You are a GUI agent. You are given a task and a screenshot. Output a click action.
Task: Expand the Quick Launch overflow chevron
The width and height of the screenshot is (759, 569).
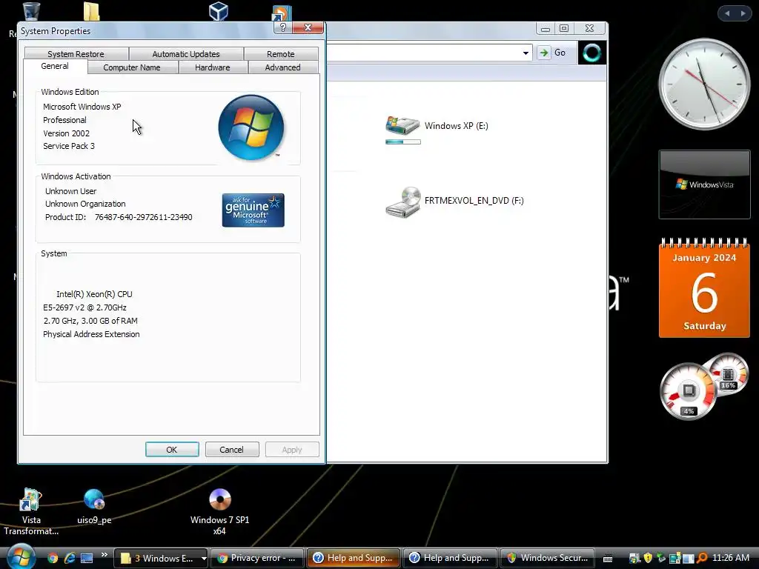[x=104, y=554]
